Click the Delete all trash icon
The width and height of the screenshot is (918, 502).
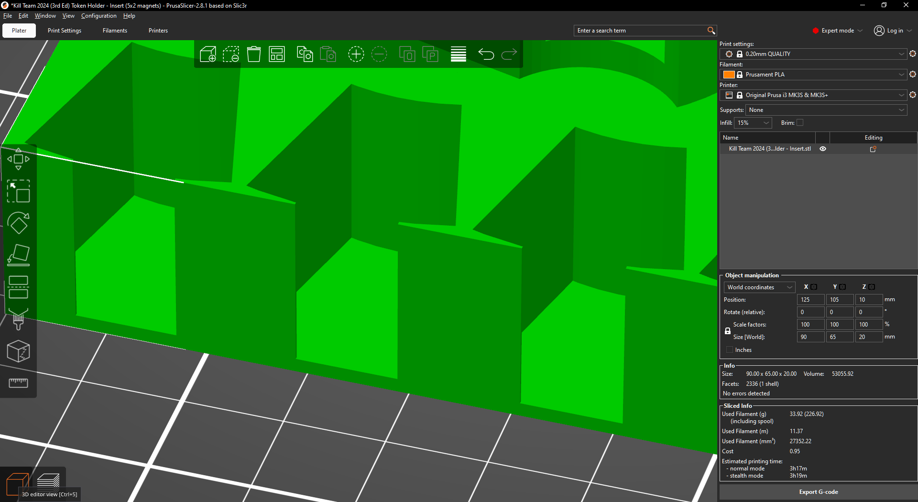tap(254, 54)
